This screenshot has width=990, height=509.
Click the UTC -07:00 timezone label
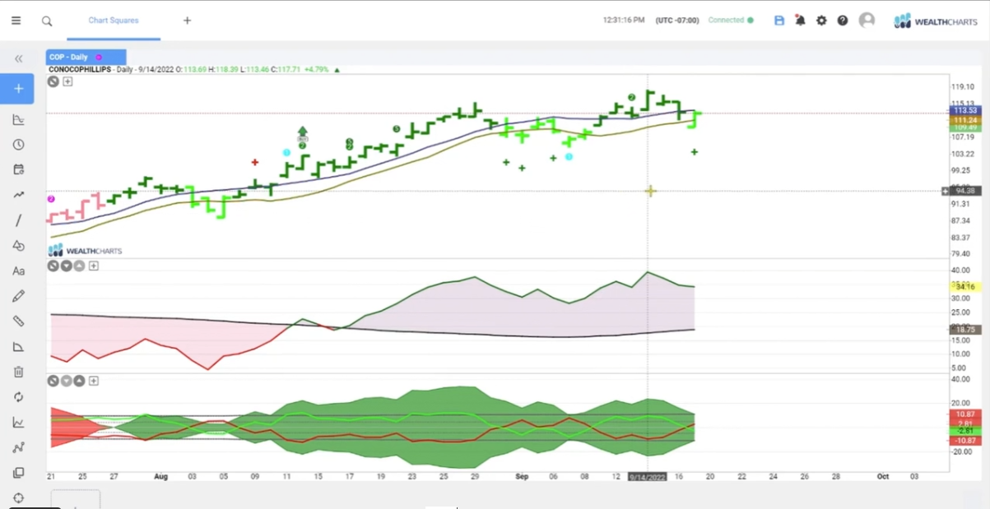click(676, 21)
